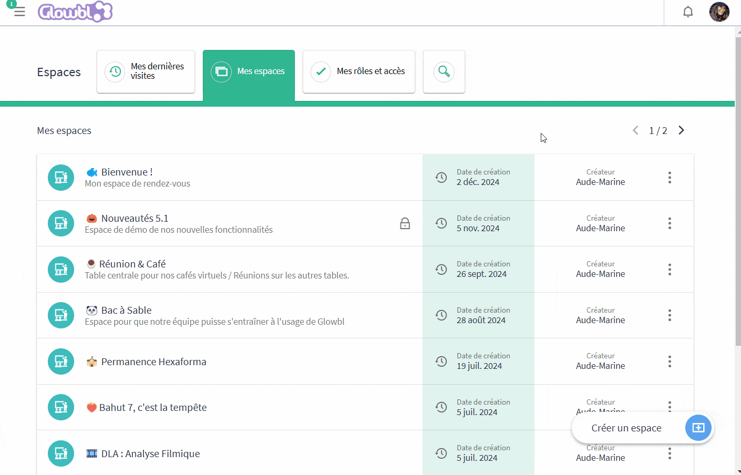Viewport: 741px width, 475px height.
Task: Open the notifications bell
Action: tap(688, 12)
